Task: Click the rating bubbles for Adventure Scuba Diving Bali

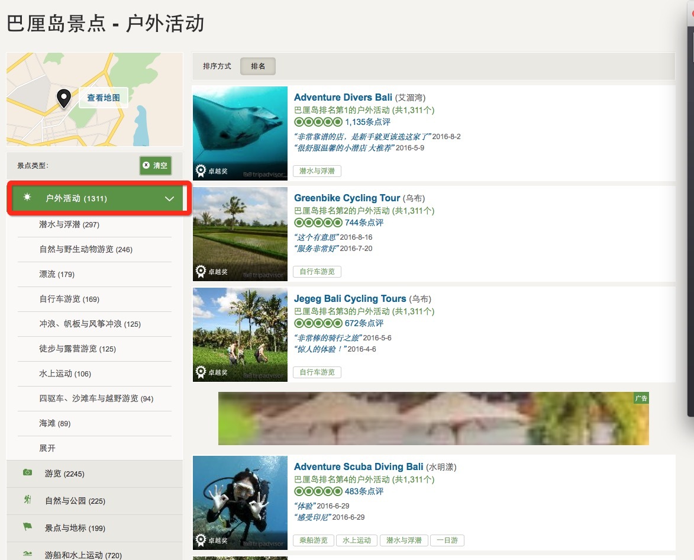Action: point(318,491)
